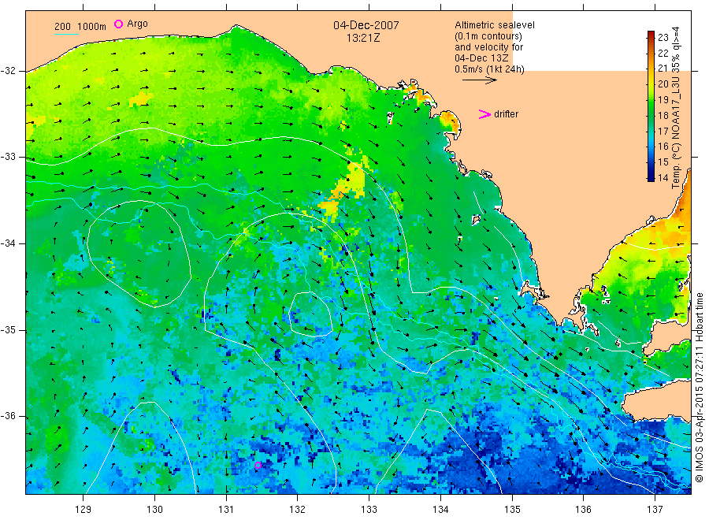Click the latitude label -36
Image resolution: width=709 pixels, height=520 pixels.
click(x=8, y=416)
